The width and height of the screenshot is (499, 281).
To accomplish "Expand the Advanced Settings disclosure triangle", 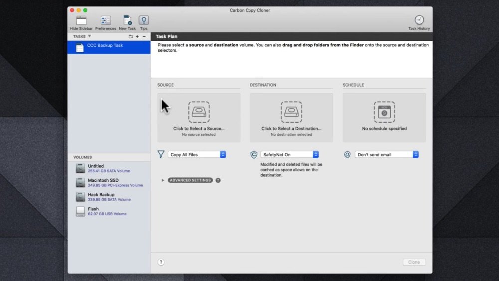I will pyautogui.click(x=163, y=180).
